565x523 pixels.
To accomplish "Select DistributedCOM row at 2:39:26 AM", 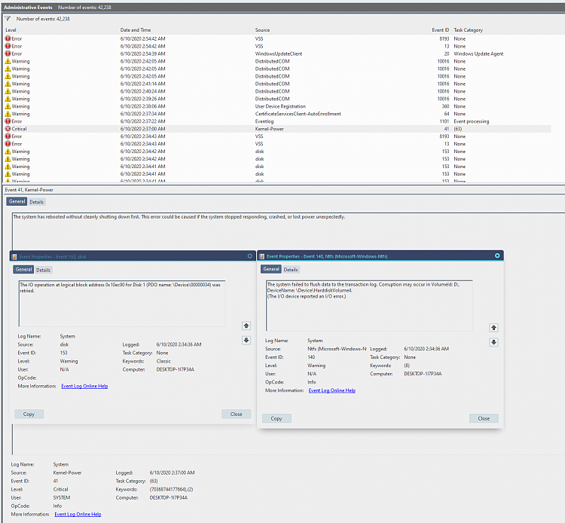I will (x=277, y=99).
